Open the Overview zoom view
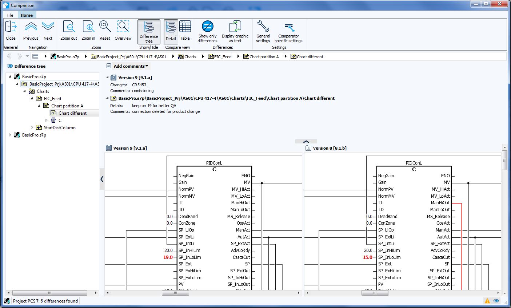 pos(123,27)
